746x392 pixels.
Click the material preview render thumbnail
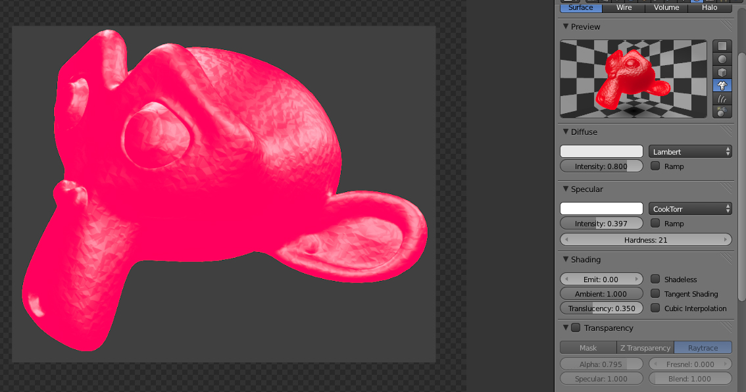click(x=634, y=79)
